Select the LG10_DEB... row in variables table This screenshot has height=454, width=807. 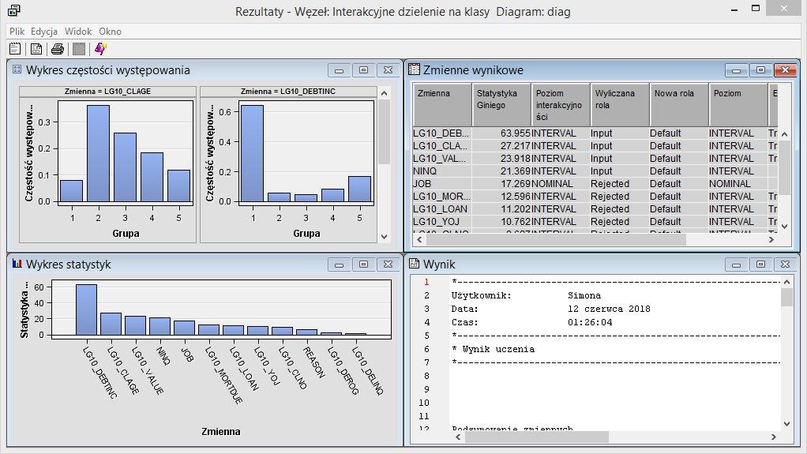click(596, 133)
